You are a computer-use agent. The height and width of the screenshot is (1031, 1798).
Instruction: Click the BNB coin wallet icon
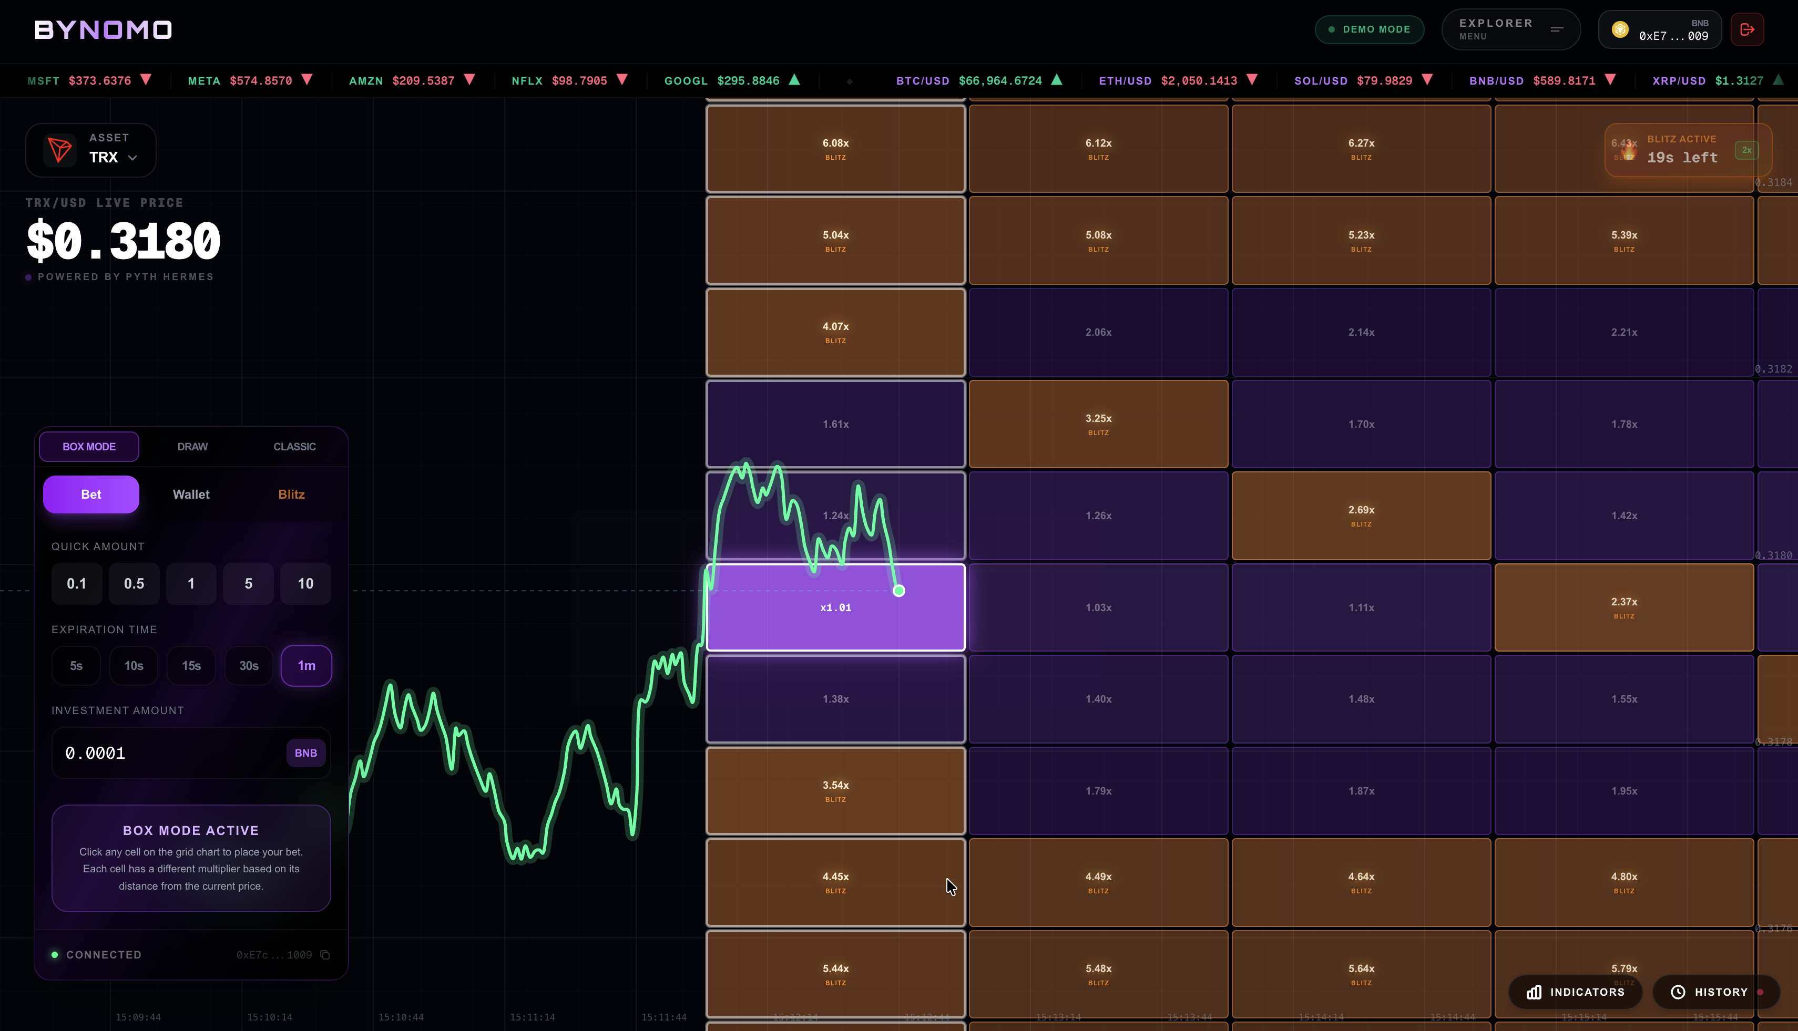coord(1619,30)
